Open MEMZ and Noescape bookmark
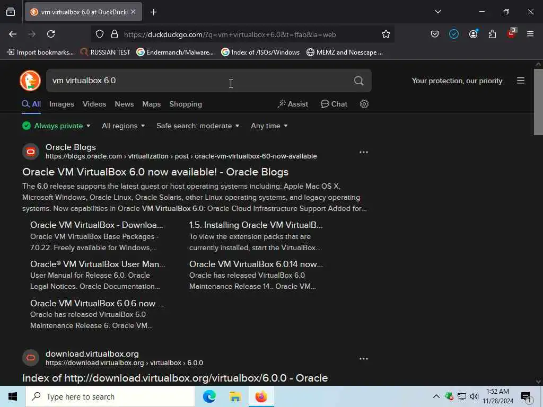Image resolution: width=543 pixels, height=407 pixels. pos(345,52)
